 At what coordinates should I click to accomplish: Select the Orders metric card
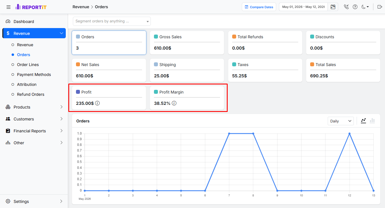pos(109,43)
